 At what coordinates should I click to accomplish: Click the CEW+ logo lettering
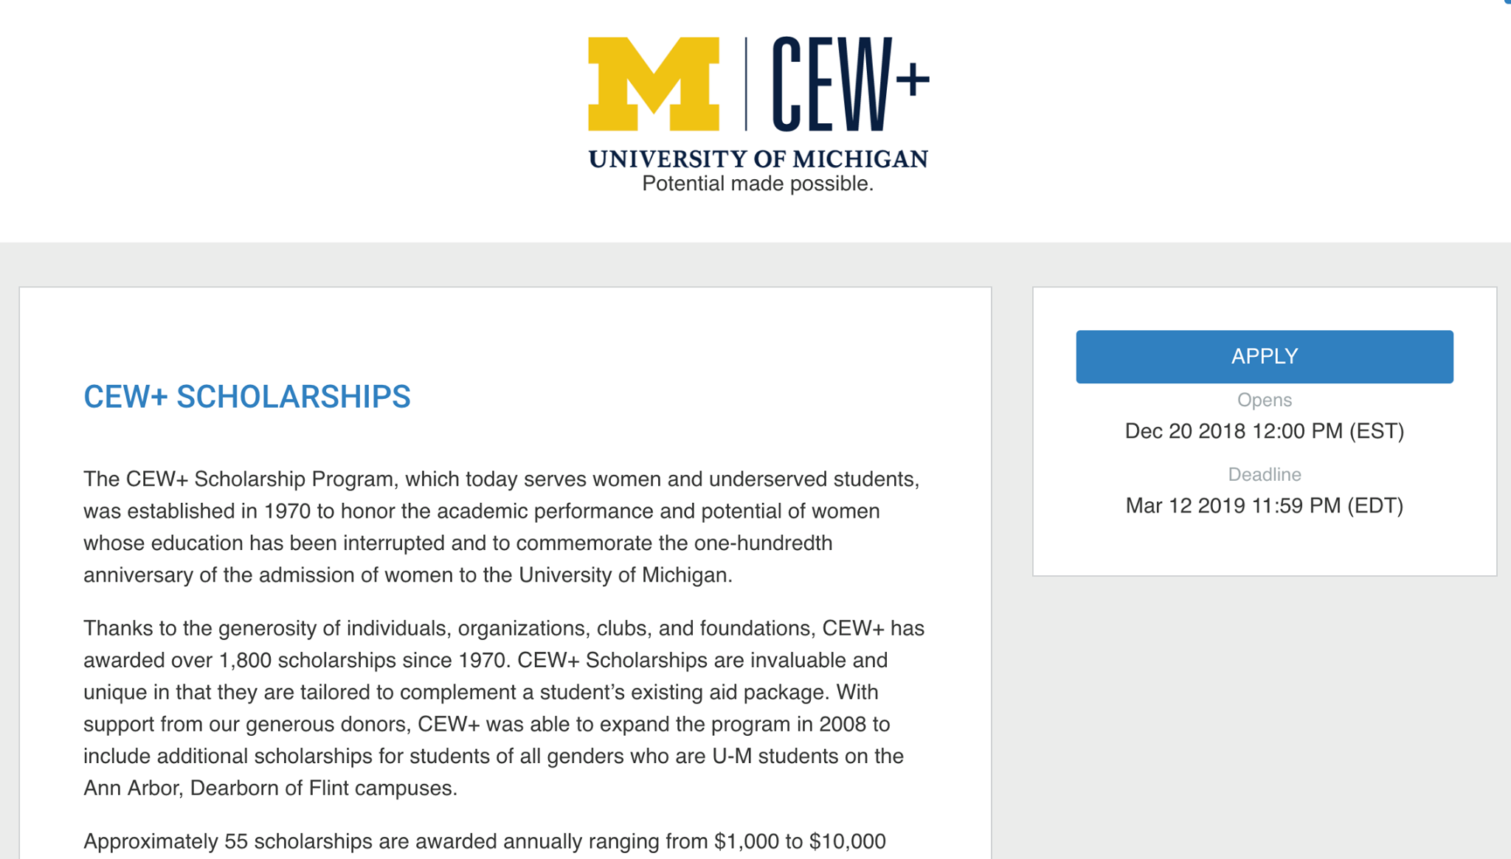(851, 84)
